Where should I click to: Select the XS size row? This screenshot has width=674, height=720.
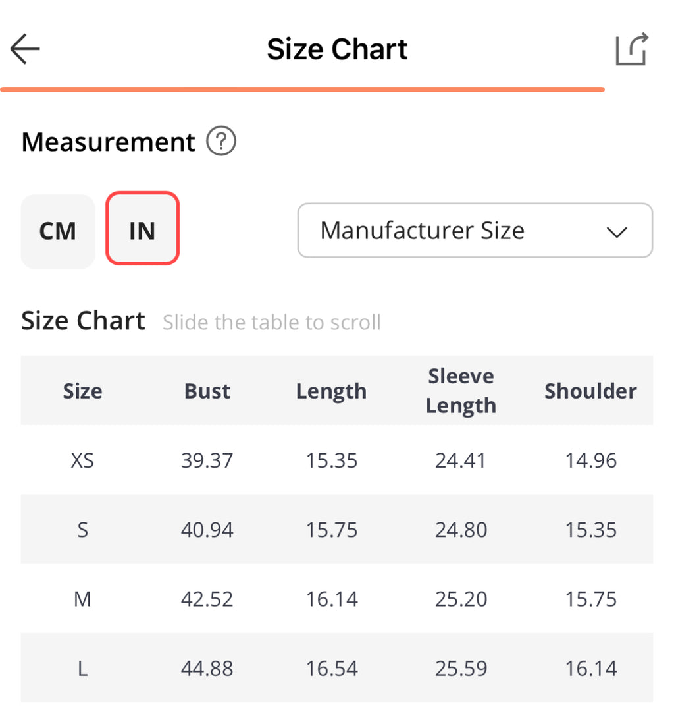pyautogui.click(x=82, y=460)
